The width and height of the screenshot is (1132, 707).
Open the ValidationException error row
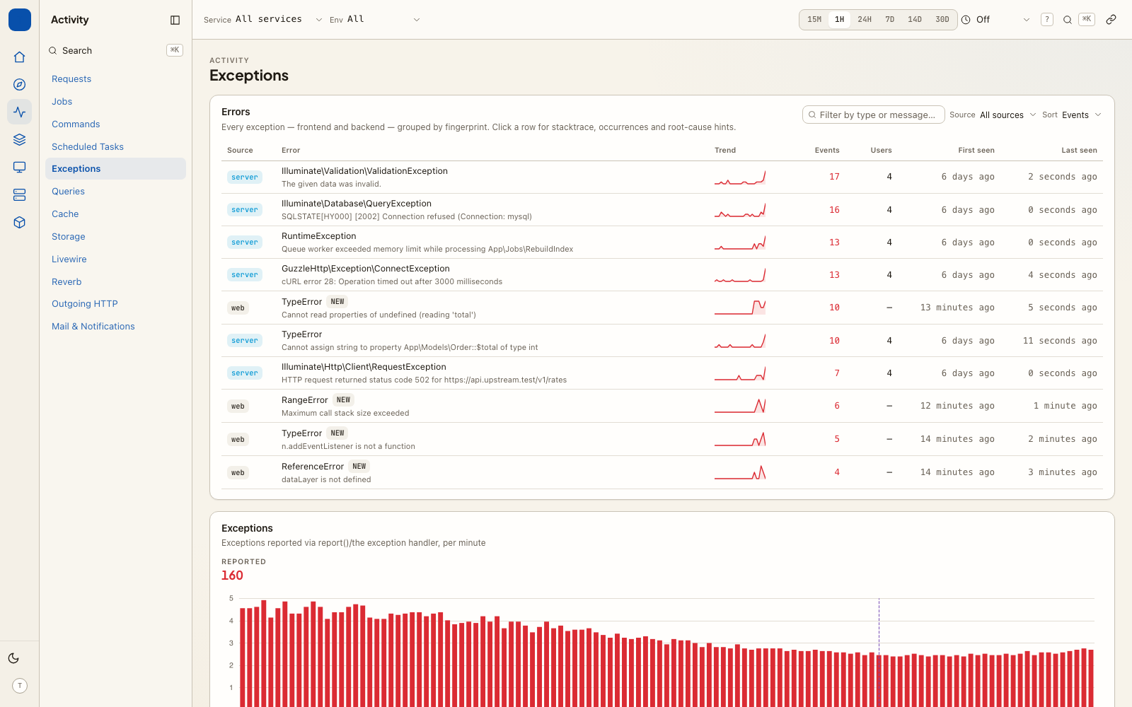click(x=662, y=177)
